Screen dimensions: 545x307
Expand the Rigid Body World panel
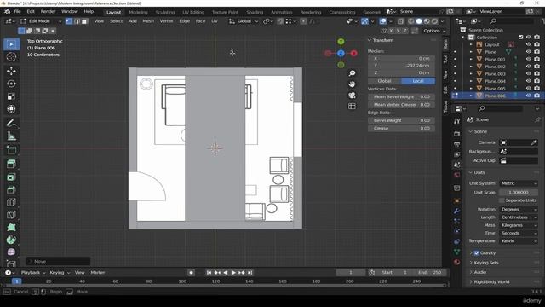click(491, 281)
